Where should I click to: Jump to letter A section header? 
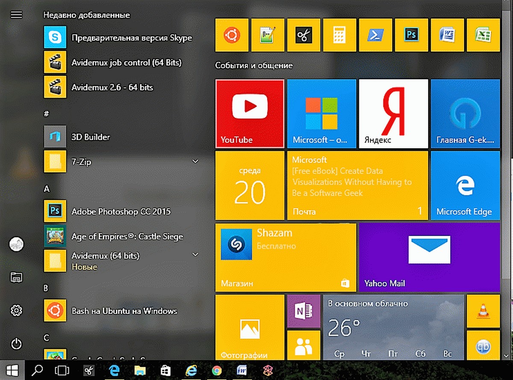(47, 189)
